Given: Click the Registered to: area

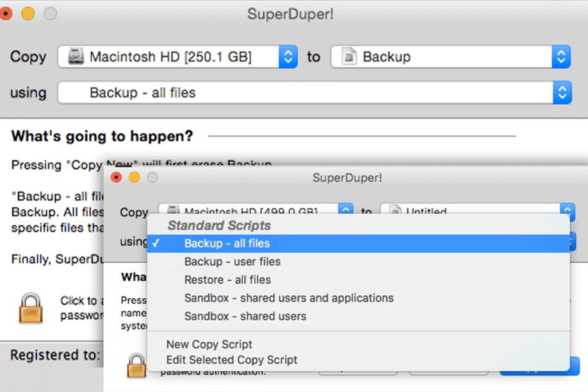Looking at the screenshot, I should coord(54,355).
